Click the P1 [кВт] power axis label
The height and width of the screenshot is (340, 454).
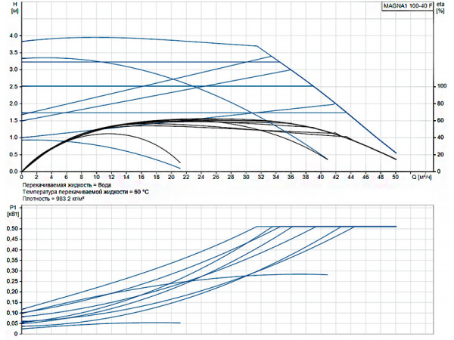(11, 209)
